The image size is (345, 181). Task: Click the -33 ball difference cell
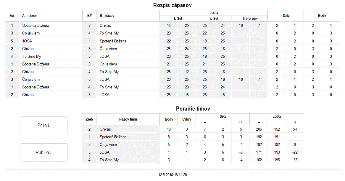coord(295,160)
